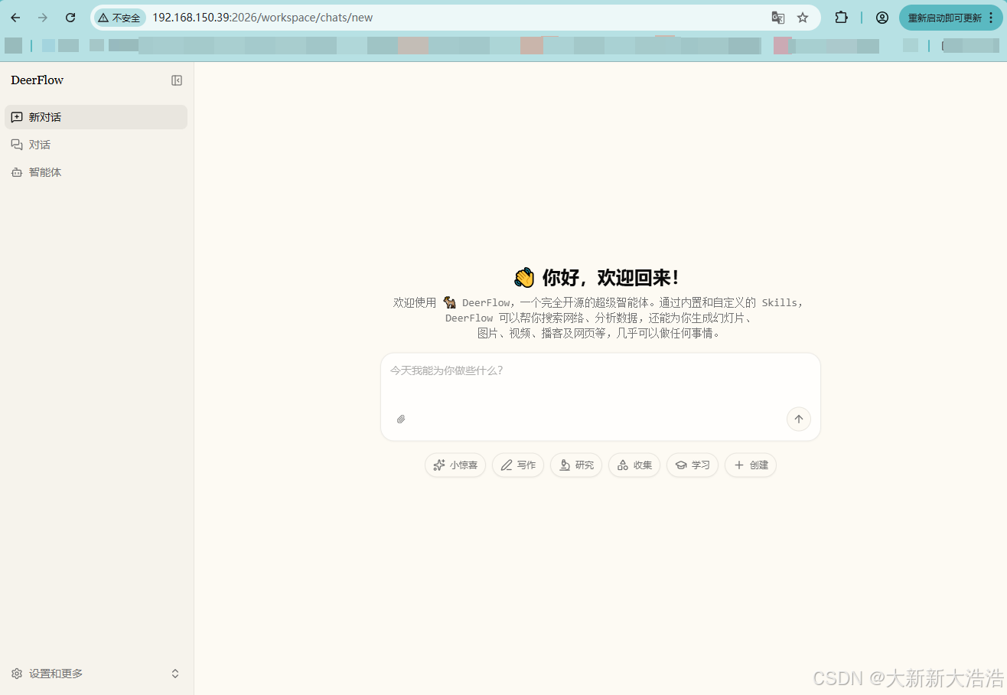Collapse the DeerFlow sidebar panel icon
Image resolution: width=1007 pixels, height=695 pixels.
click(x=177, y=80)
